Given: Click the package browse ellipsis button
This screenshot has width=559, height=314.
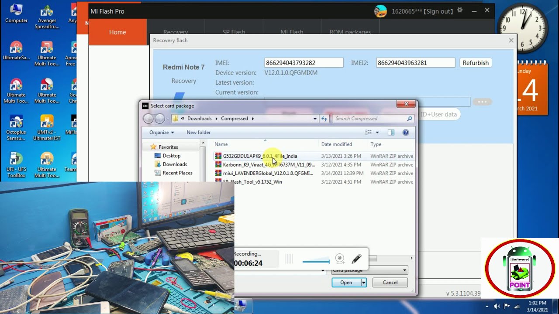Looking at the screenshot, I should tap(482, 102).
